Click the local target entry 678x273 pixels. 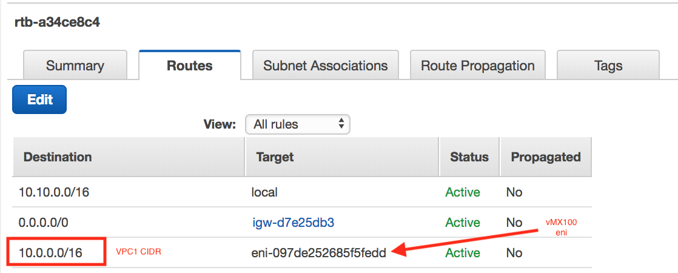[264, 192]
